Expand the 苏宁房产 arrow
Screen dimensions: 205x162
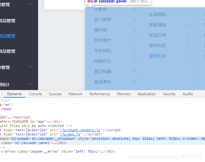pyautogui.click(x=134, y=40)
